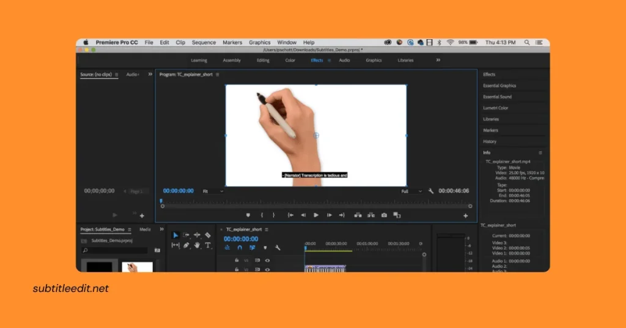This screenshot has width=626, height=328.
Task: Click the project search input field
Action: point(115,250)
